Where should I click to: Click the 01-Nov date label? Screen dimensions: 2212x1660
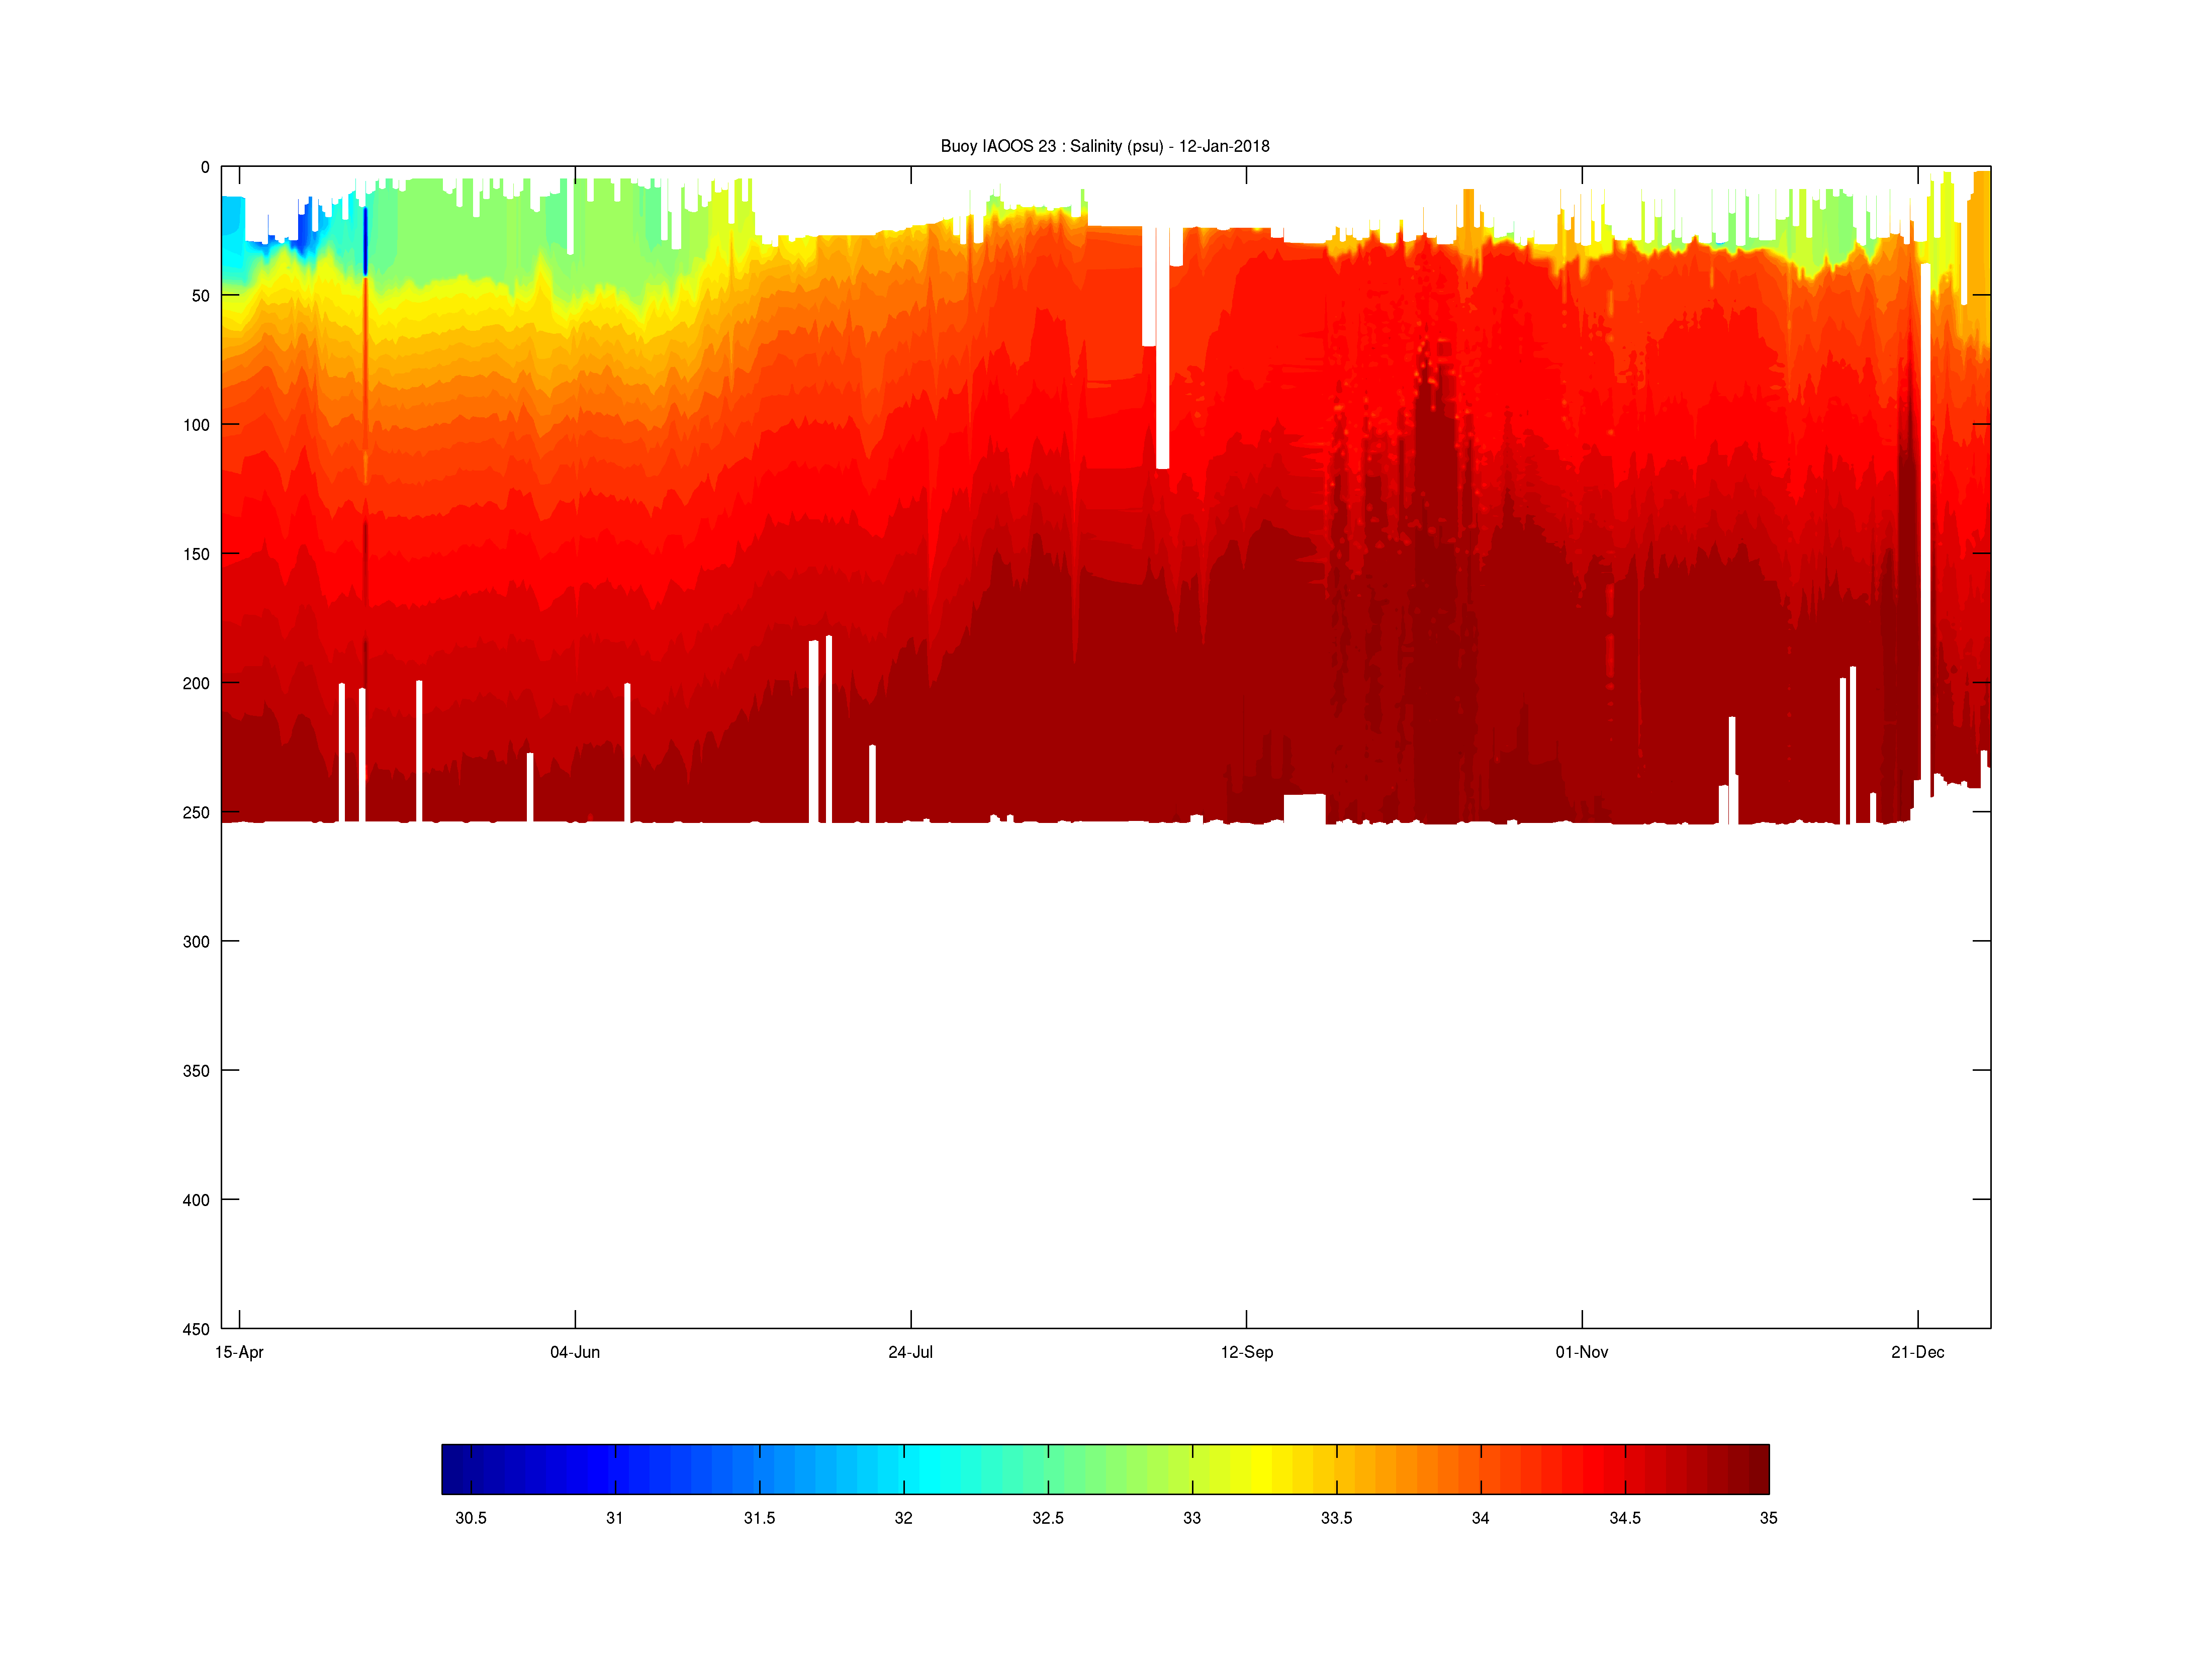click(x=1581, y=1352)
